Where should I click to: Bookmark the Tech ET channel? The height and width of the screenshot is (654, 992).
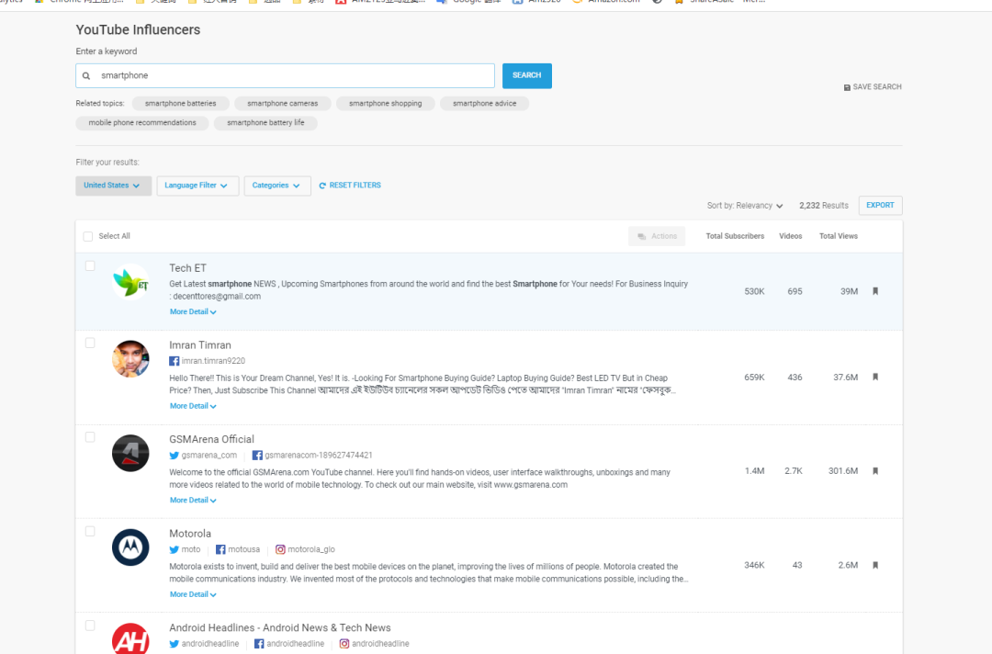click(874, 291)
